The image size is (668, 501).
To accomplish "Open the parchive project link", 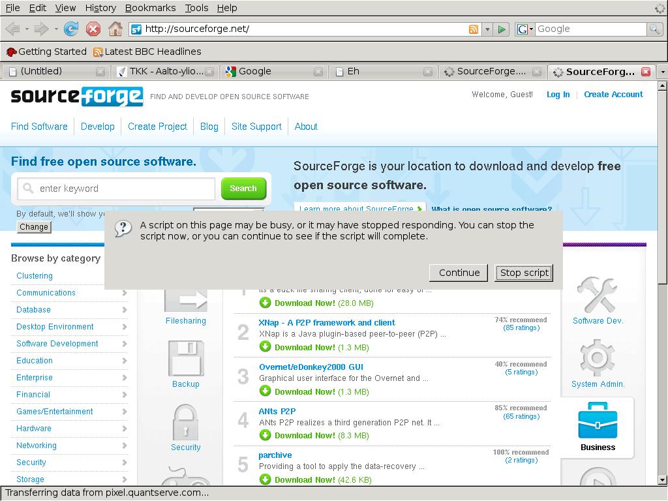I will click(x=275, y=455).
